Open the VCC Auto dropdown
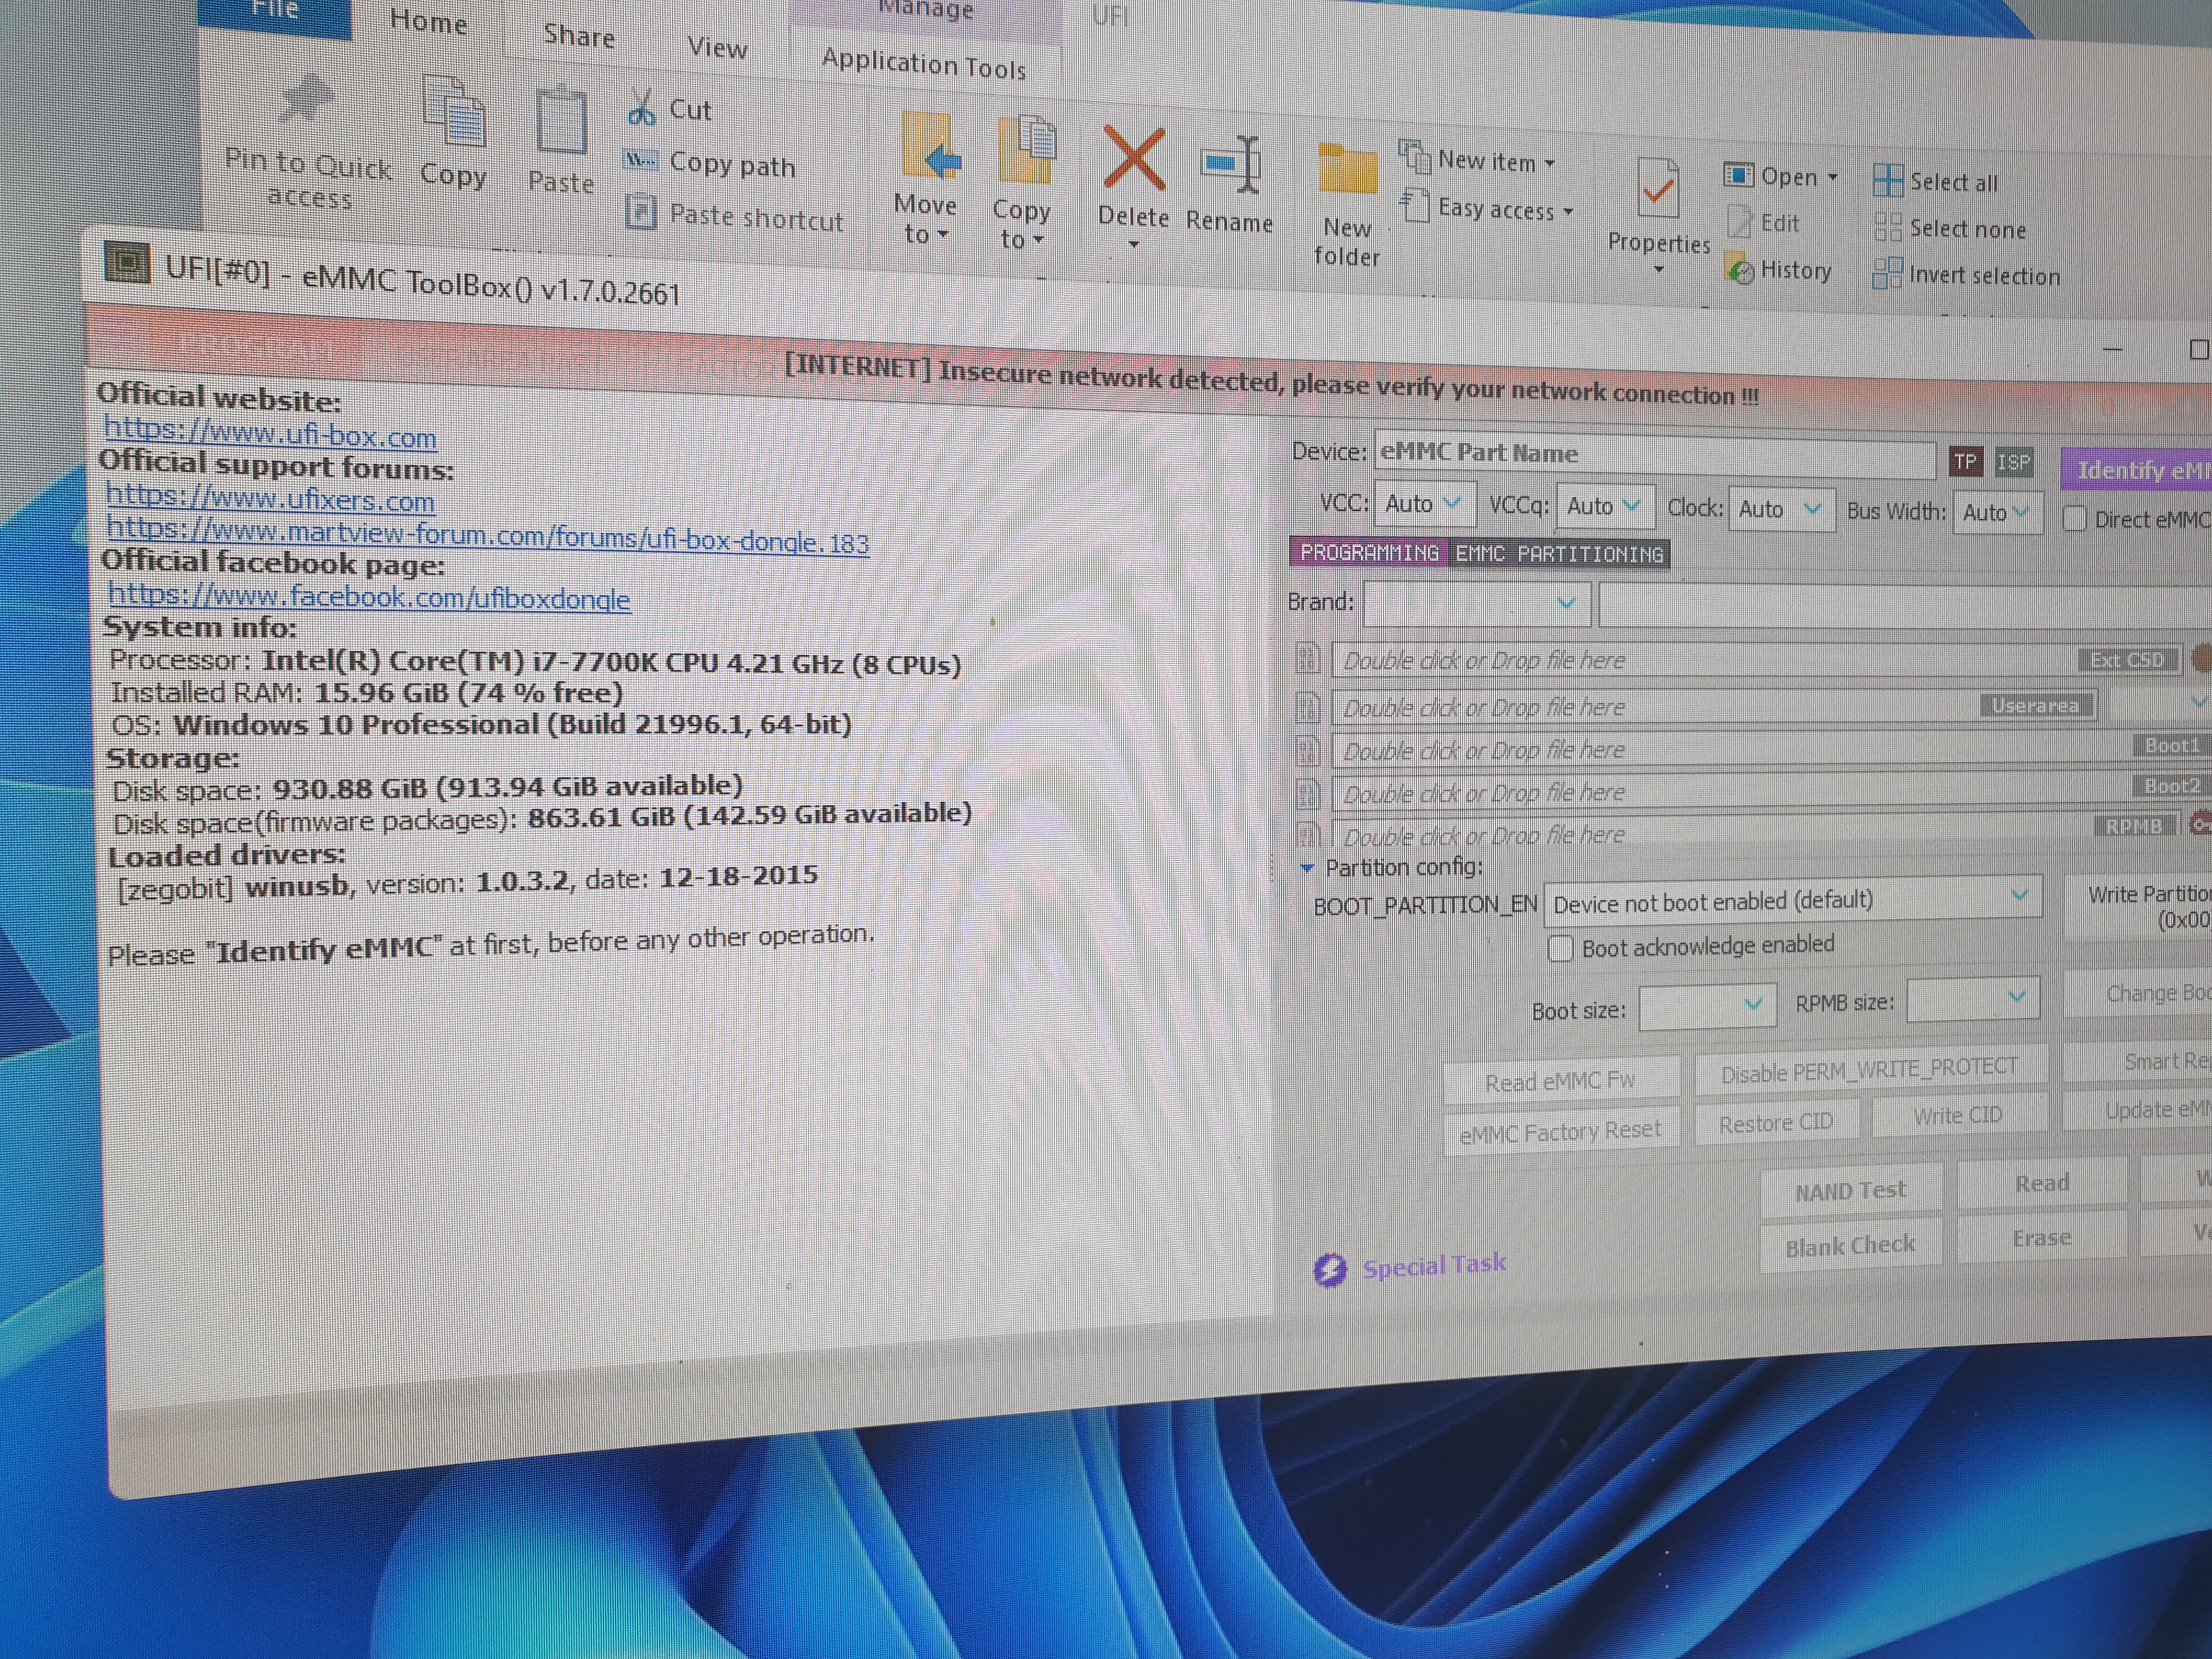Viewport: 2212px width, 1659px height. 1424,503
